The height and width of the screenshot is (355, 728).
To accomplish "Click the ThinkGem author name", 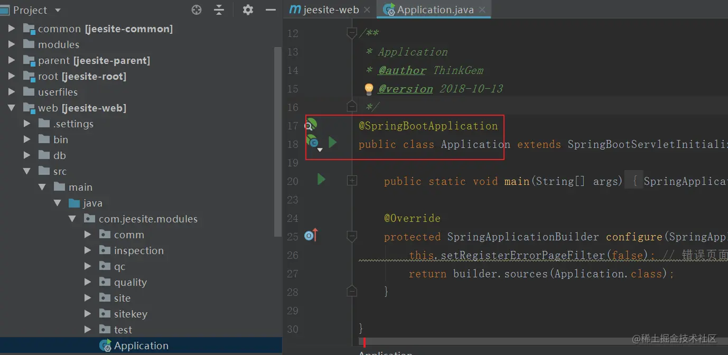I will [458, 70].
